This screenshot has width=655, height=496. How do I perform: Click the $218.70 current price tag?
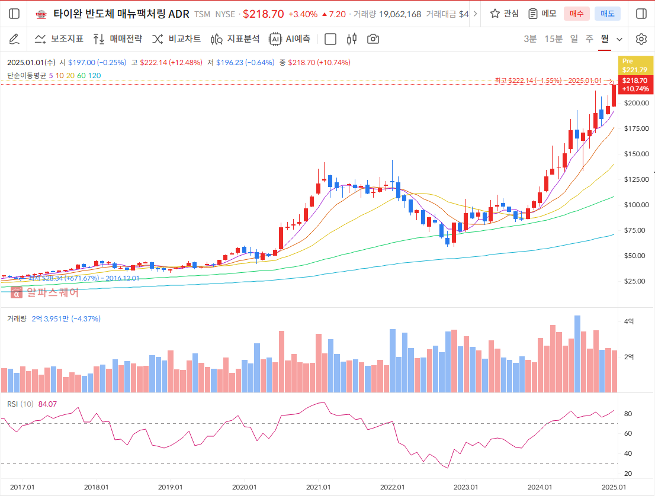pyautogui.click(x=635, y=85)
